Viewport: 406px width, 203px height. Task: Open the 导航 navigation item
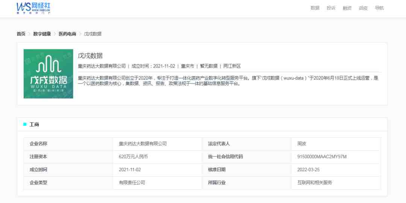[x=379, y=8]
